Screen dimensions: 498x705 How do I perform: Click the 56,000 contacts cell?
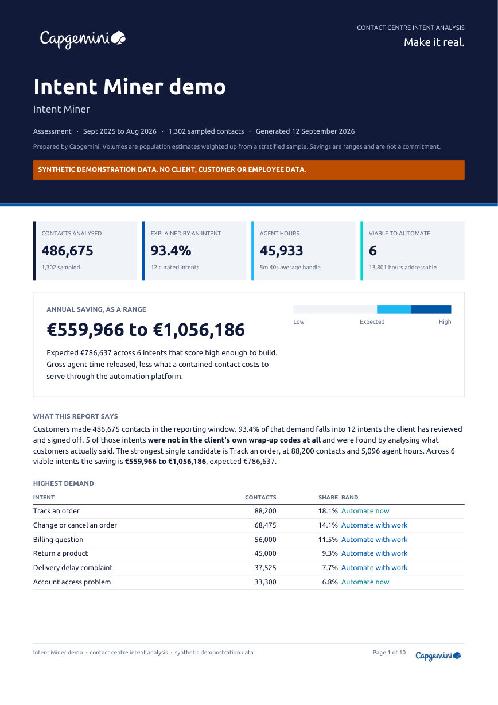tap(265, 540)
